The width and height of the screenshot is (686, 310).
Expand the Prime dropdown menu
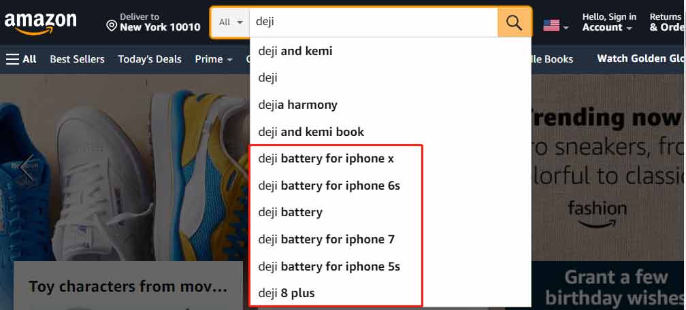(x=213, y=59)
